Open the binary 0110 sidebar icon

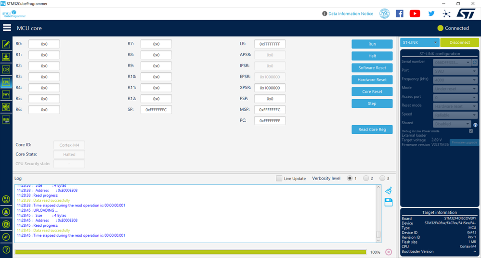pos(6,199)
